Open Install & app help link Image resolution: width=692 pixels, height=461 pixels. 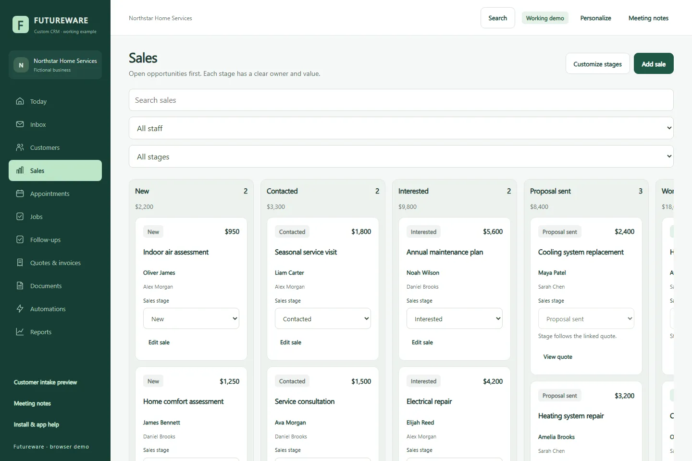(36, 425)
